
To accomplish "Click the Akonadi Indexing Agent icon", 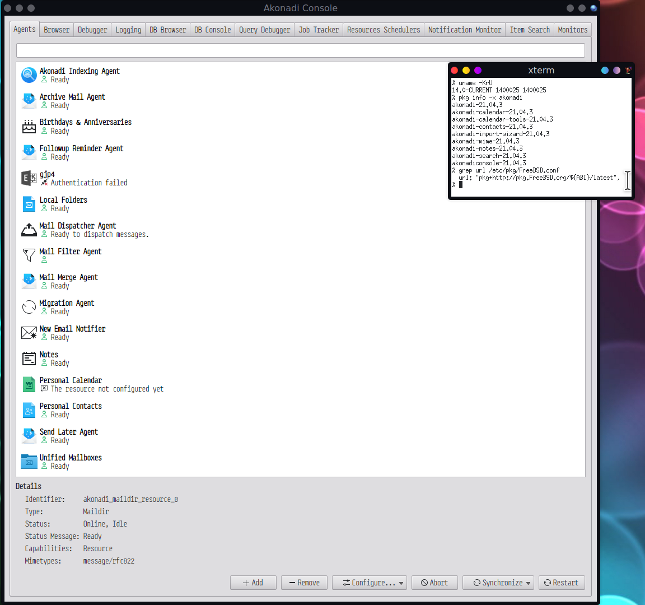I will (x=29, y=75).
